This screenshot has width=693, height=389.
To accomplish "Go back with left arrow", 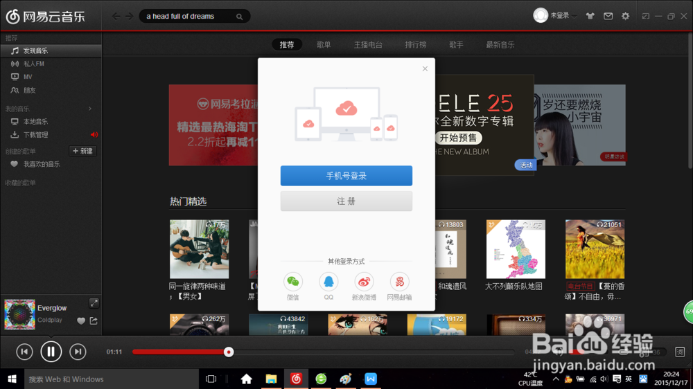I will pyautogui.click(x=116, y=17).
